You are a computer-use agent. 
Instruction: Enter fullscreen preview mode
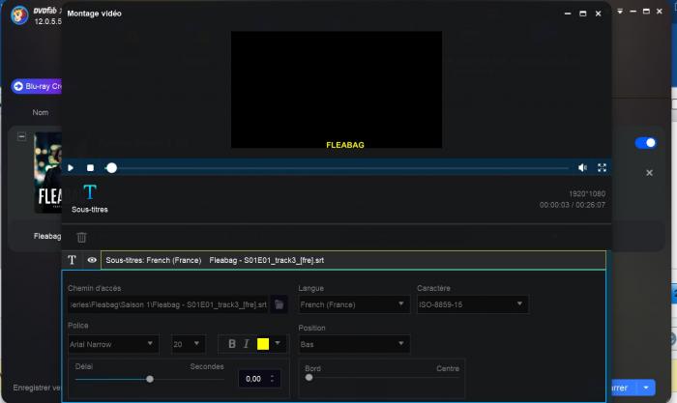(602, 168)
